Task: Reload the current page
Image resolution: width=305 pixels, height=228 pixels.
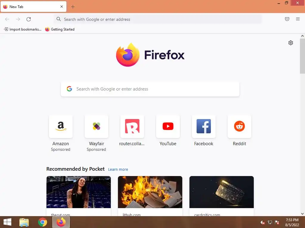Action: [x=29, y=19]
